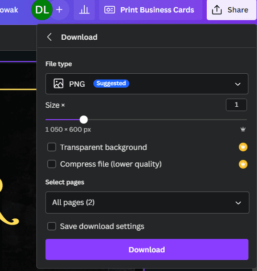Click small crown icon under size slider

coord(243,129)
